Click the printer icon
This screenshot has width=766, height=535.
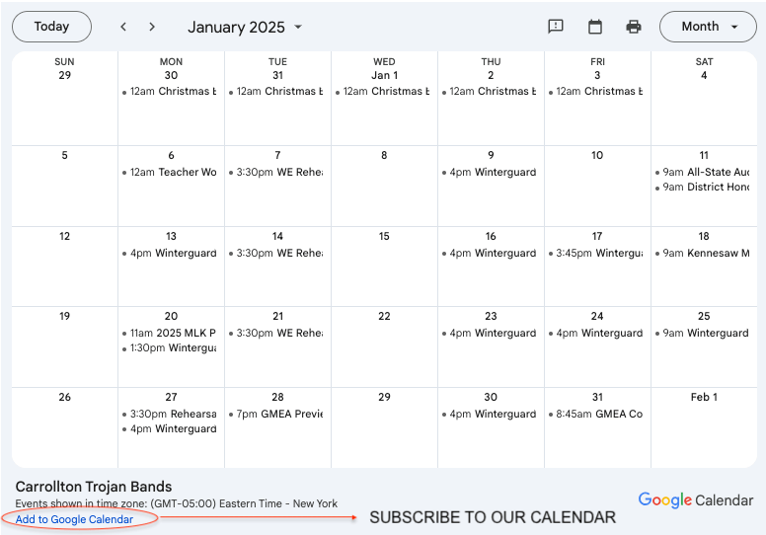coord(634,27)
